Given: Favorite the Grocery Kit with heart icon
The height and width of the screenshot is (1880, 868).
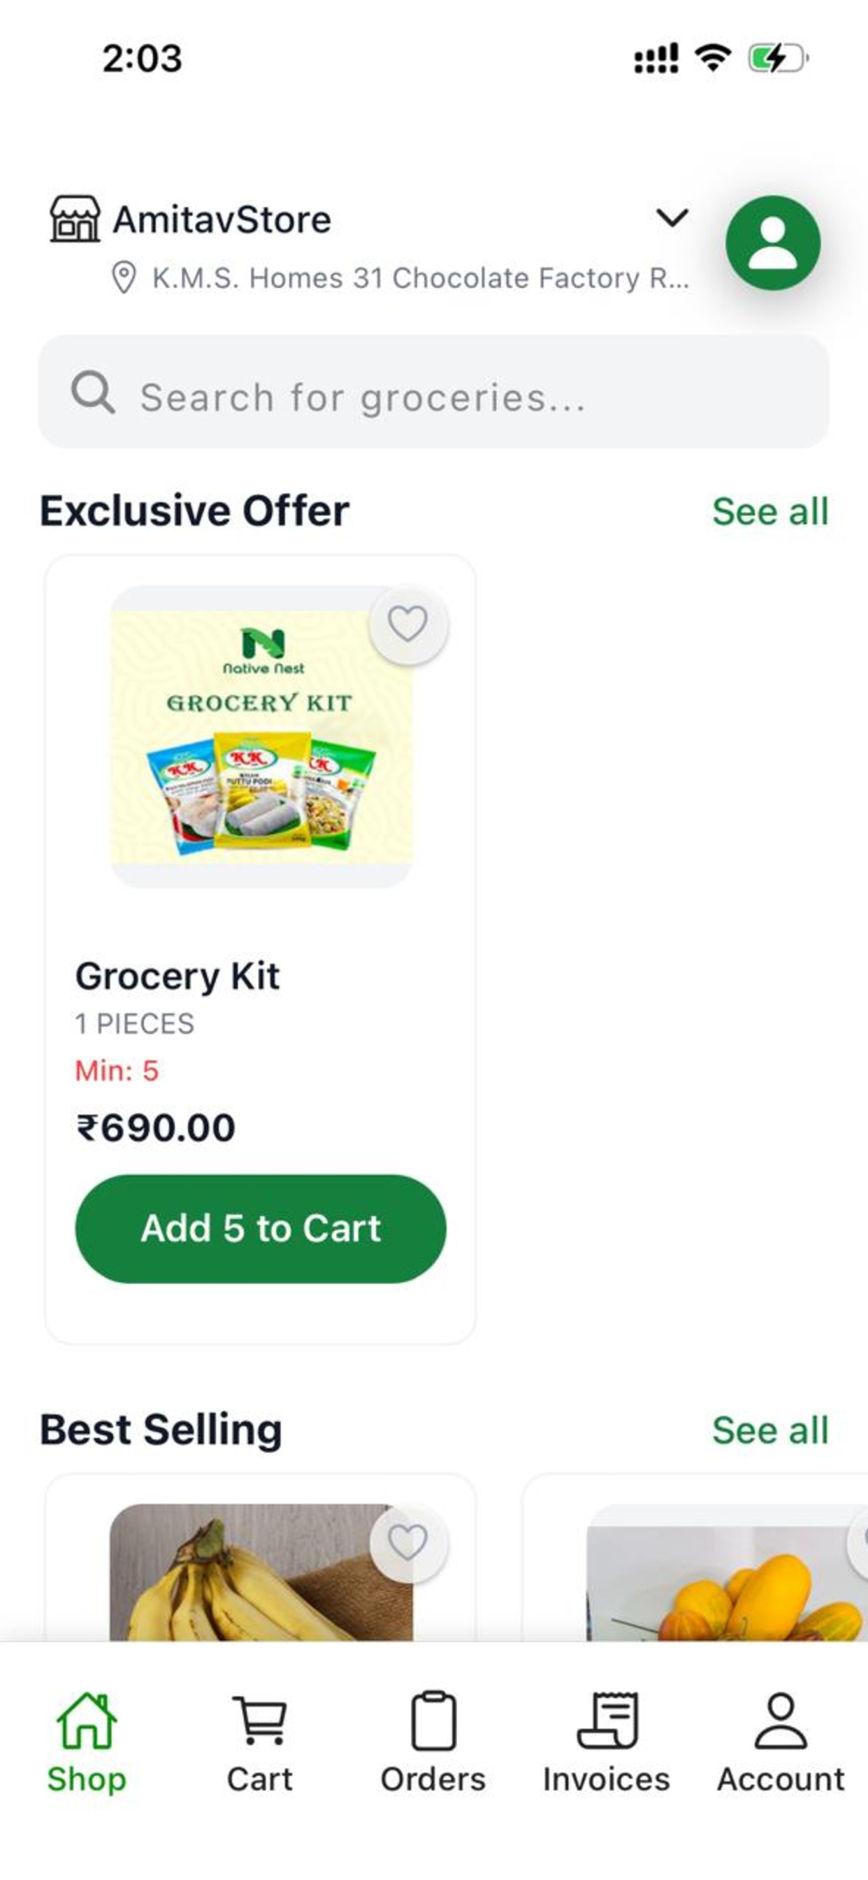Looking at the screenshot, I should (x=407, y=624).
